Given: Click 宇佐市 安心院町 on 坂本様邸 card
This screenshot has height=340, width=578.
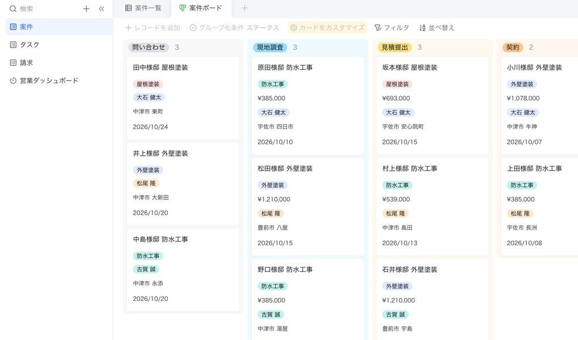Looking at the screenshot, I should [x=403, y=127].
